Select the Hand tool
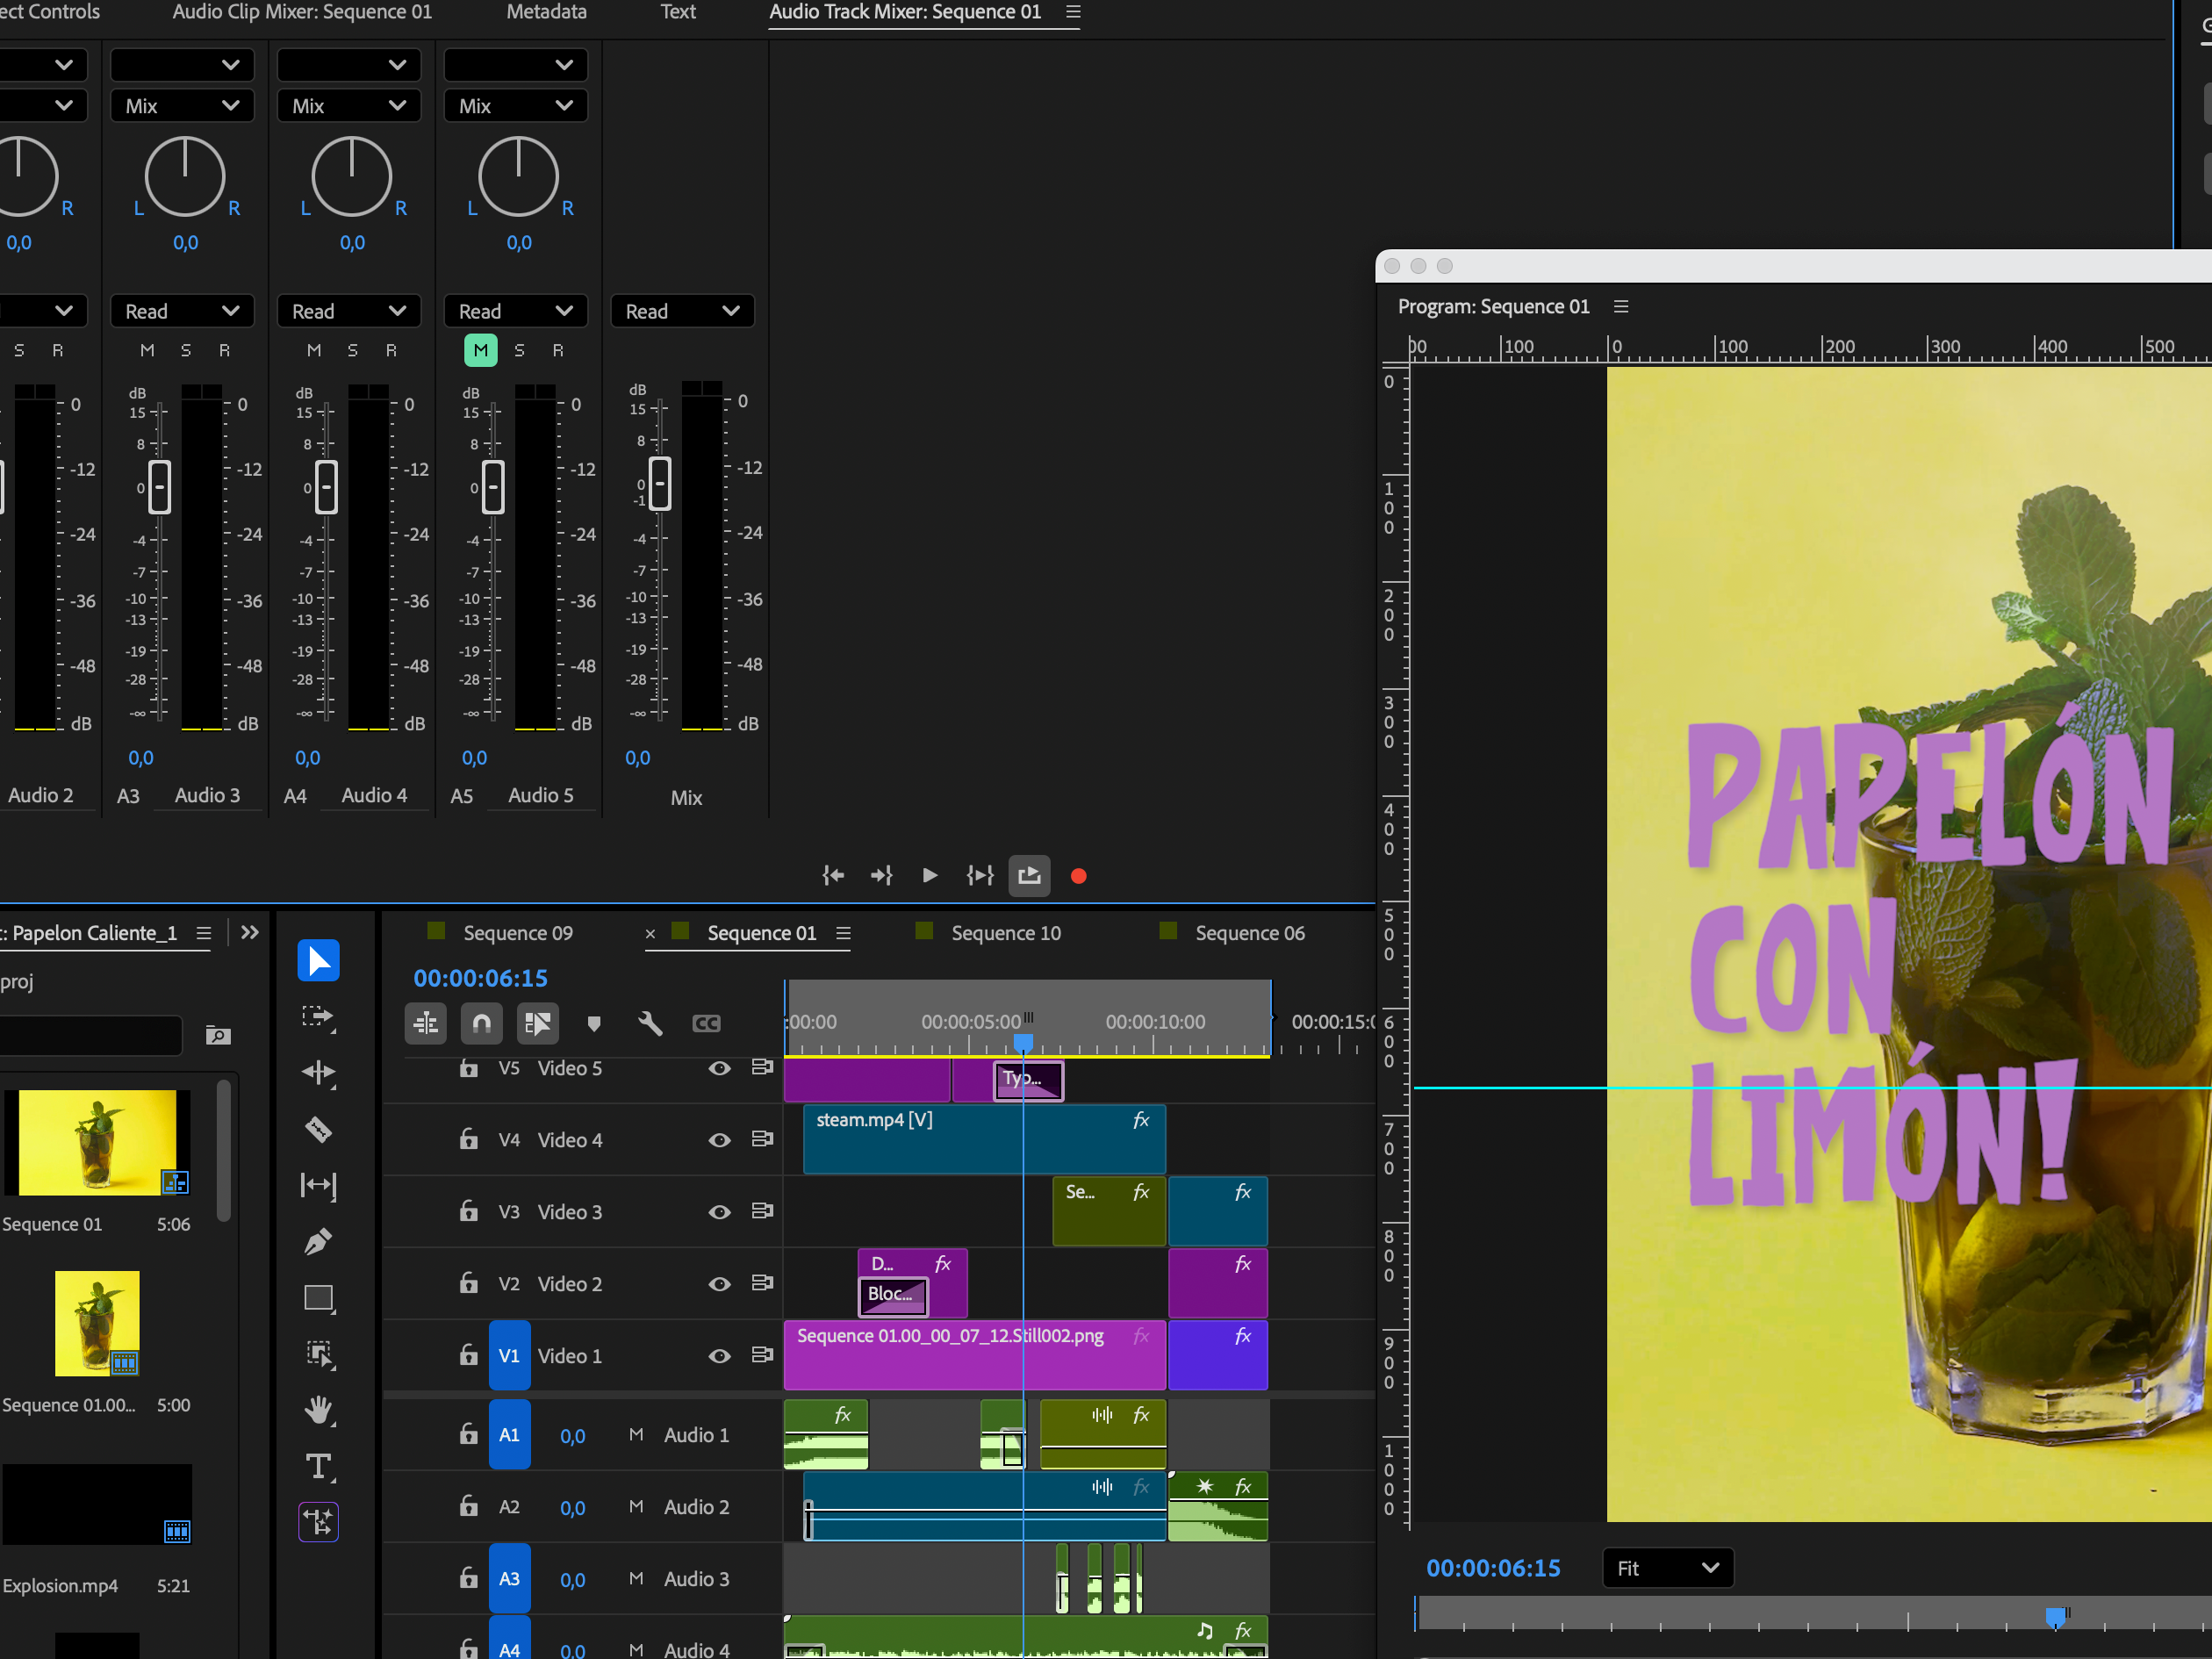This screenshot has width=2212, height=1659. click(318, 1410)
